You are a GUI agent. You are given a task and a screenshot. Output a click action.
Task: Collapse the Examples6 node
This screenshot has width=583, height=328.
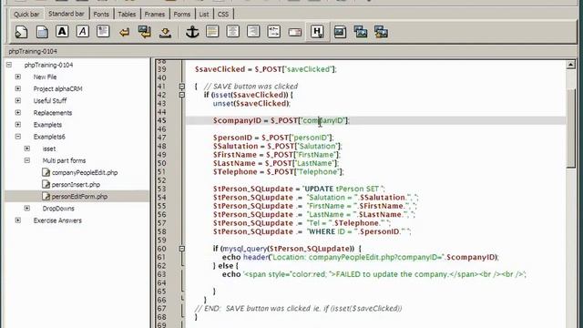point(18,137)
